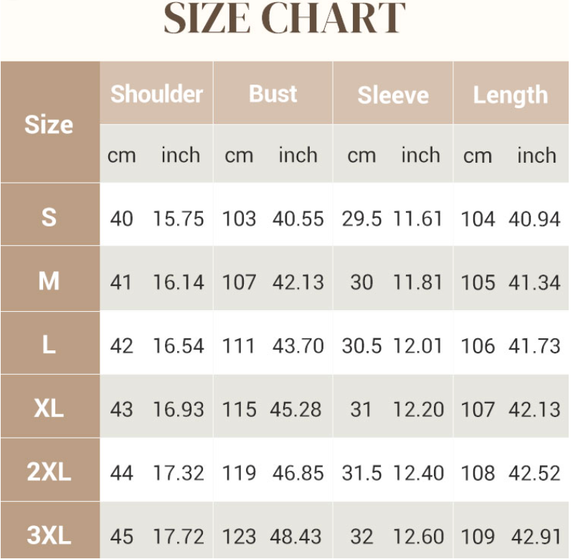Select the 103 bust cm value
The width and height of the screenshot is (573, 559).
(x=239, y=219)
